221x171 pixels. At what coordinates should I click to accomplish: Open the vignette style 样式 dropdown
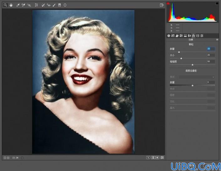(197, 77)
